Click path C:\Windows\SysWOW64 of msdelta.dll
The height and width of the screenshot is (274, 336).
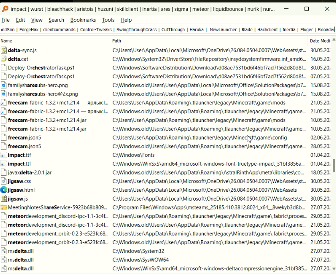pyautogui.click(x=141, y=260)
